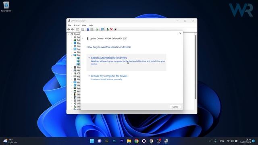This screenshot has width=258, height=145.
Task: Close the Update Drivers dialog with X
Action: (x=180, y=33)
